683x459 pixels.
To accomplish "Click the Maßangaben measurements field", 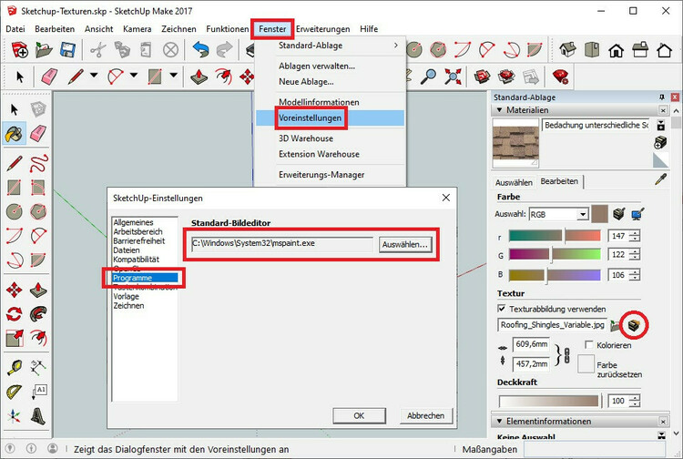I will click(x=594, y=449).
